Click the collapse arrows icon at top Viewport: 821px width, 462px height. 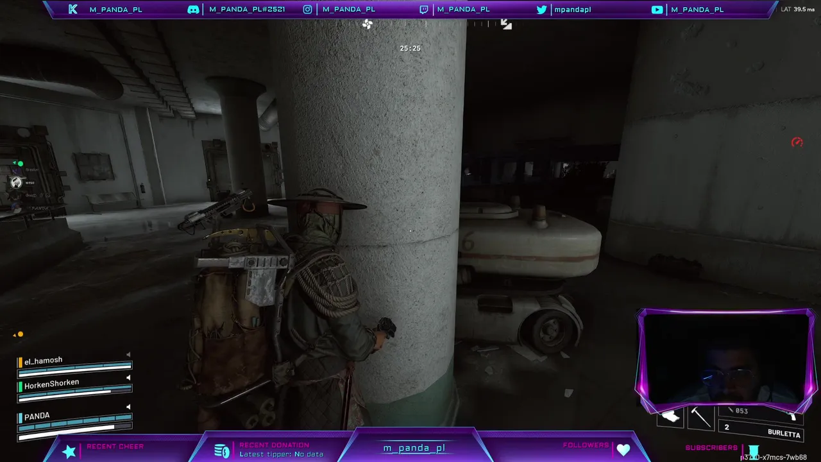pyautogui.click(x=506, y=24)
